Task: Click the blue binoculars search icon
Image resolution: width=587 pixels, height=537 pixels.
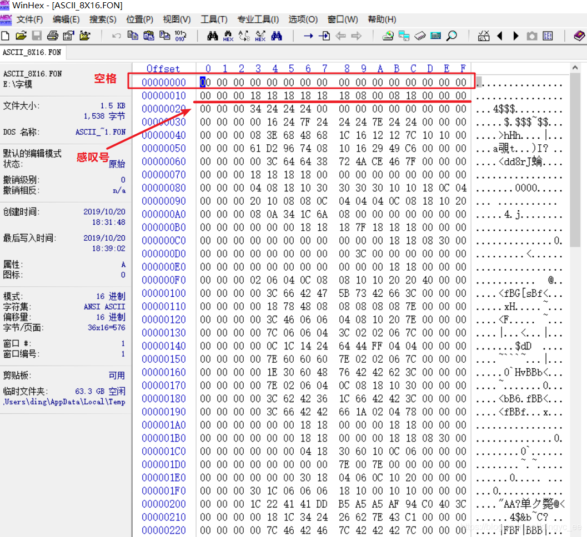Action: pyautogui.click(x=276, y=36)
